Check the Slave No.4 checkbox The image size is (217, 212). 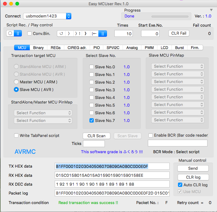point(92,97)
